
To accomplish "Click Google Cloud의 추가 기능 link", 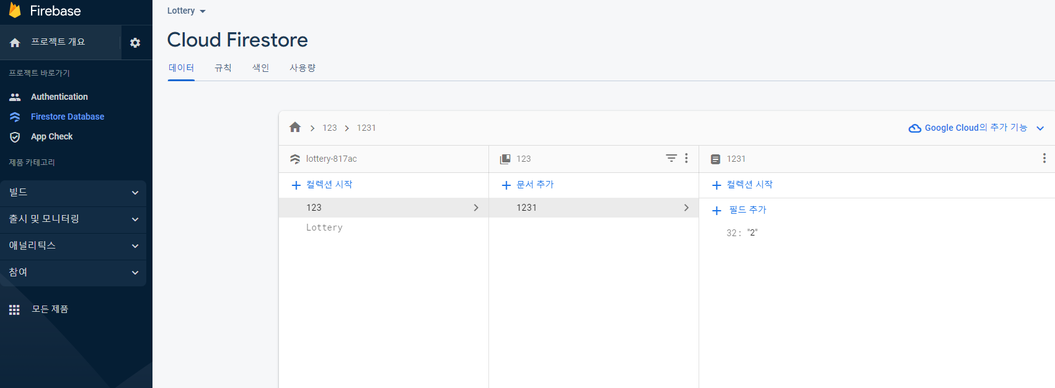I will [976, 128].
